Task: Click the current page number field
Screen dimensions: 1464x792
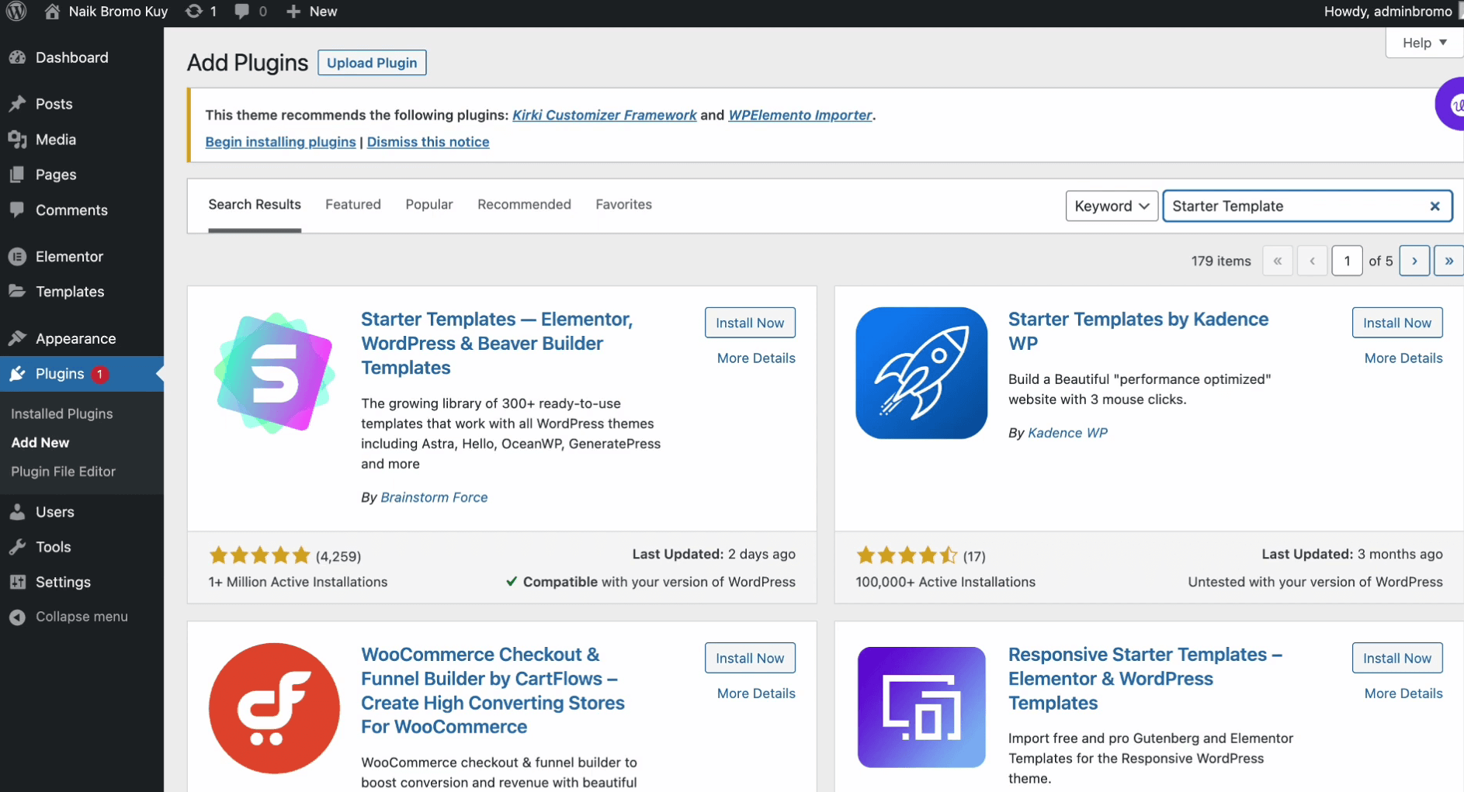Action: 1347,261
